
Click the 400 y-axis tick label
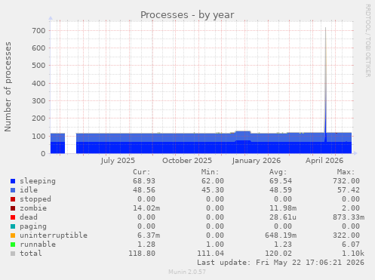pos(38,83)
